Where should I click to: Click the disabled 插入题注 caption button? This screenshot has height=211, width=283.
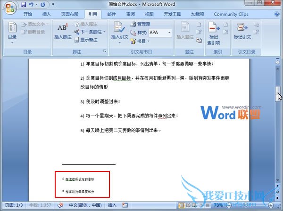pyautogui.click(x=185, y=30)
